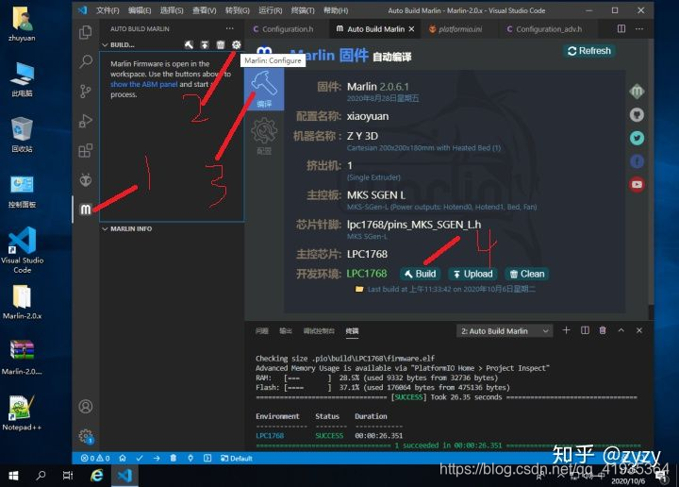Click the Build hammer icon in BUILD header

(x=189, y=44)
